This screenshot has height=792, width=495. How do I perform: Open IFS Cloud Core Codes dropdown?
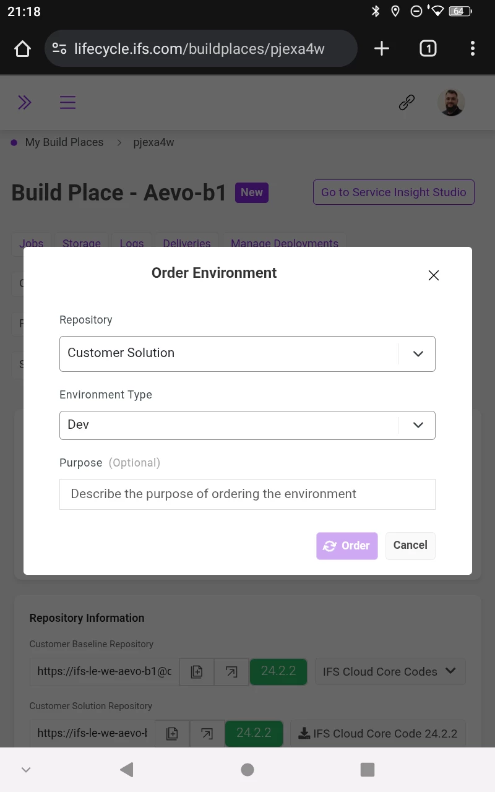[390, 671]
